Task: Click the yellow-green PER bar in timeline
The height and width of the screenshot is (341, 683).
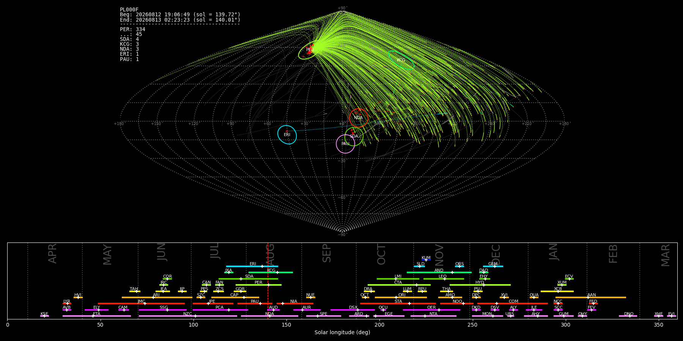Action: point(258,285)
